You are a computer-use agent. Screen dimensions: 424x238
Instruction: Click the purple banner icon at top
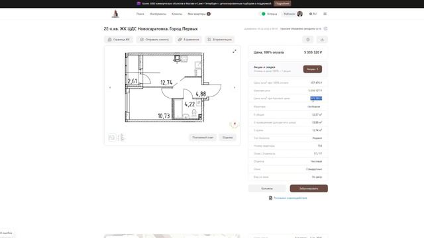coord(138,3)
